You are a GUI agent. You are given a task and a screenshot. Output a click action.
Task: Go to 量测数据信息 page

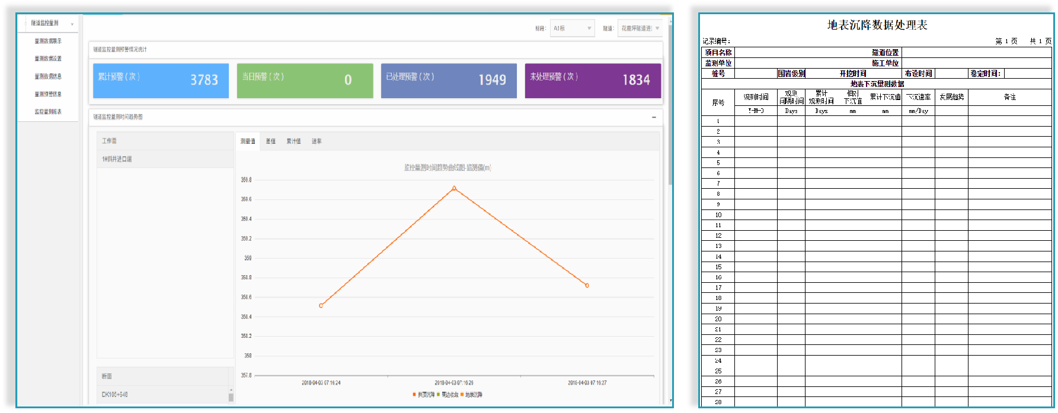[47, 76]
